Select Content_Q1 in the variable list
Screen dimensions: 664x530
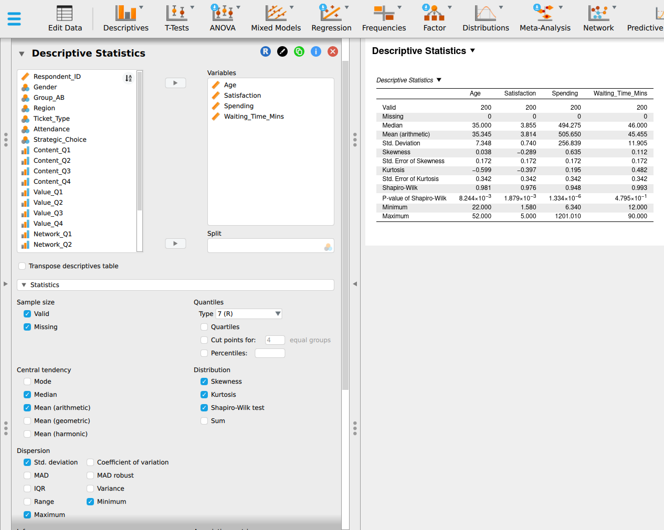(x=52, y=150)
